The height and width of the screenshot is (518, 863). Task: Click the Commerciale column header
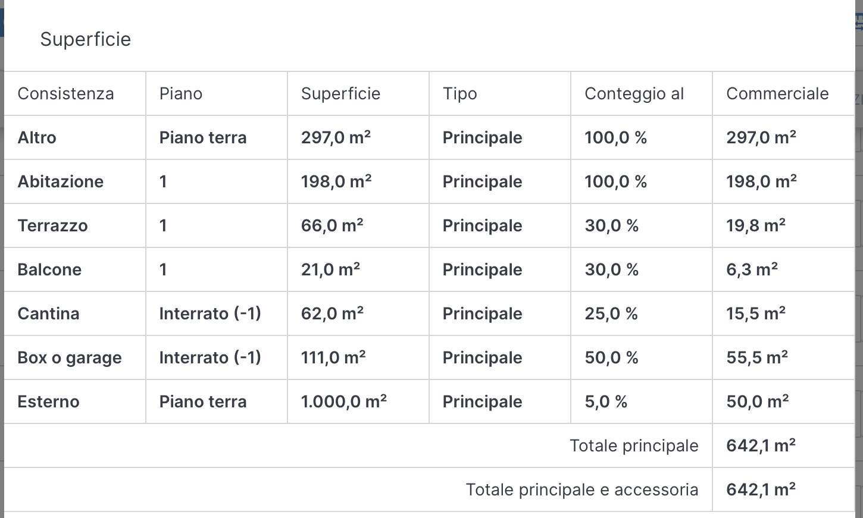tap(777, 93)
